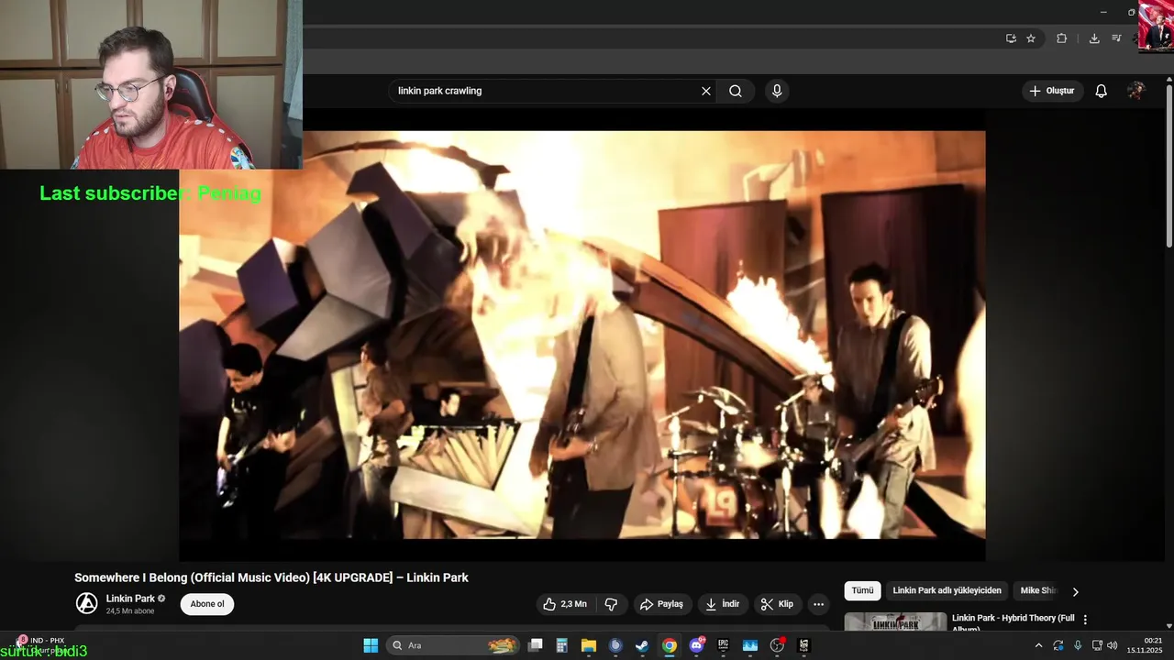The height and width of the screenshot is (660, 1174).
Task: Open the Windows Start menu
Action: pos(371,645)
